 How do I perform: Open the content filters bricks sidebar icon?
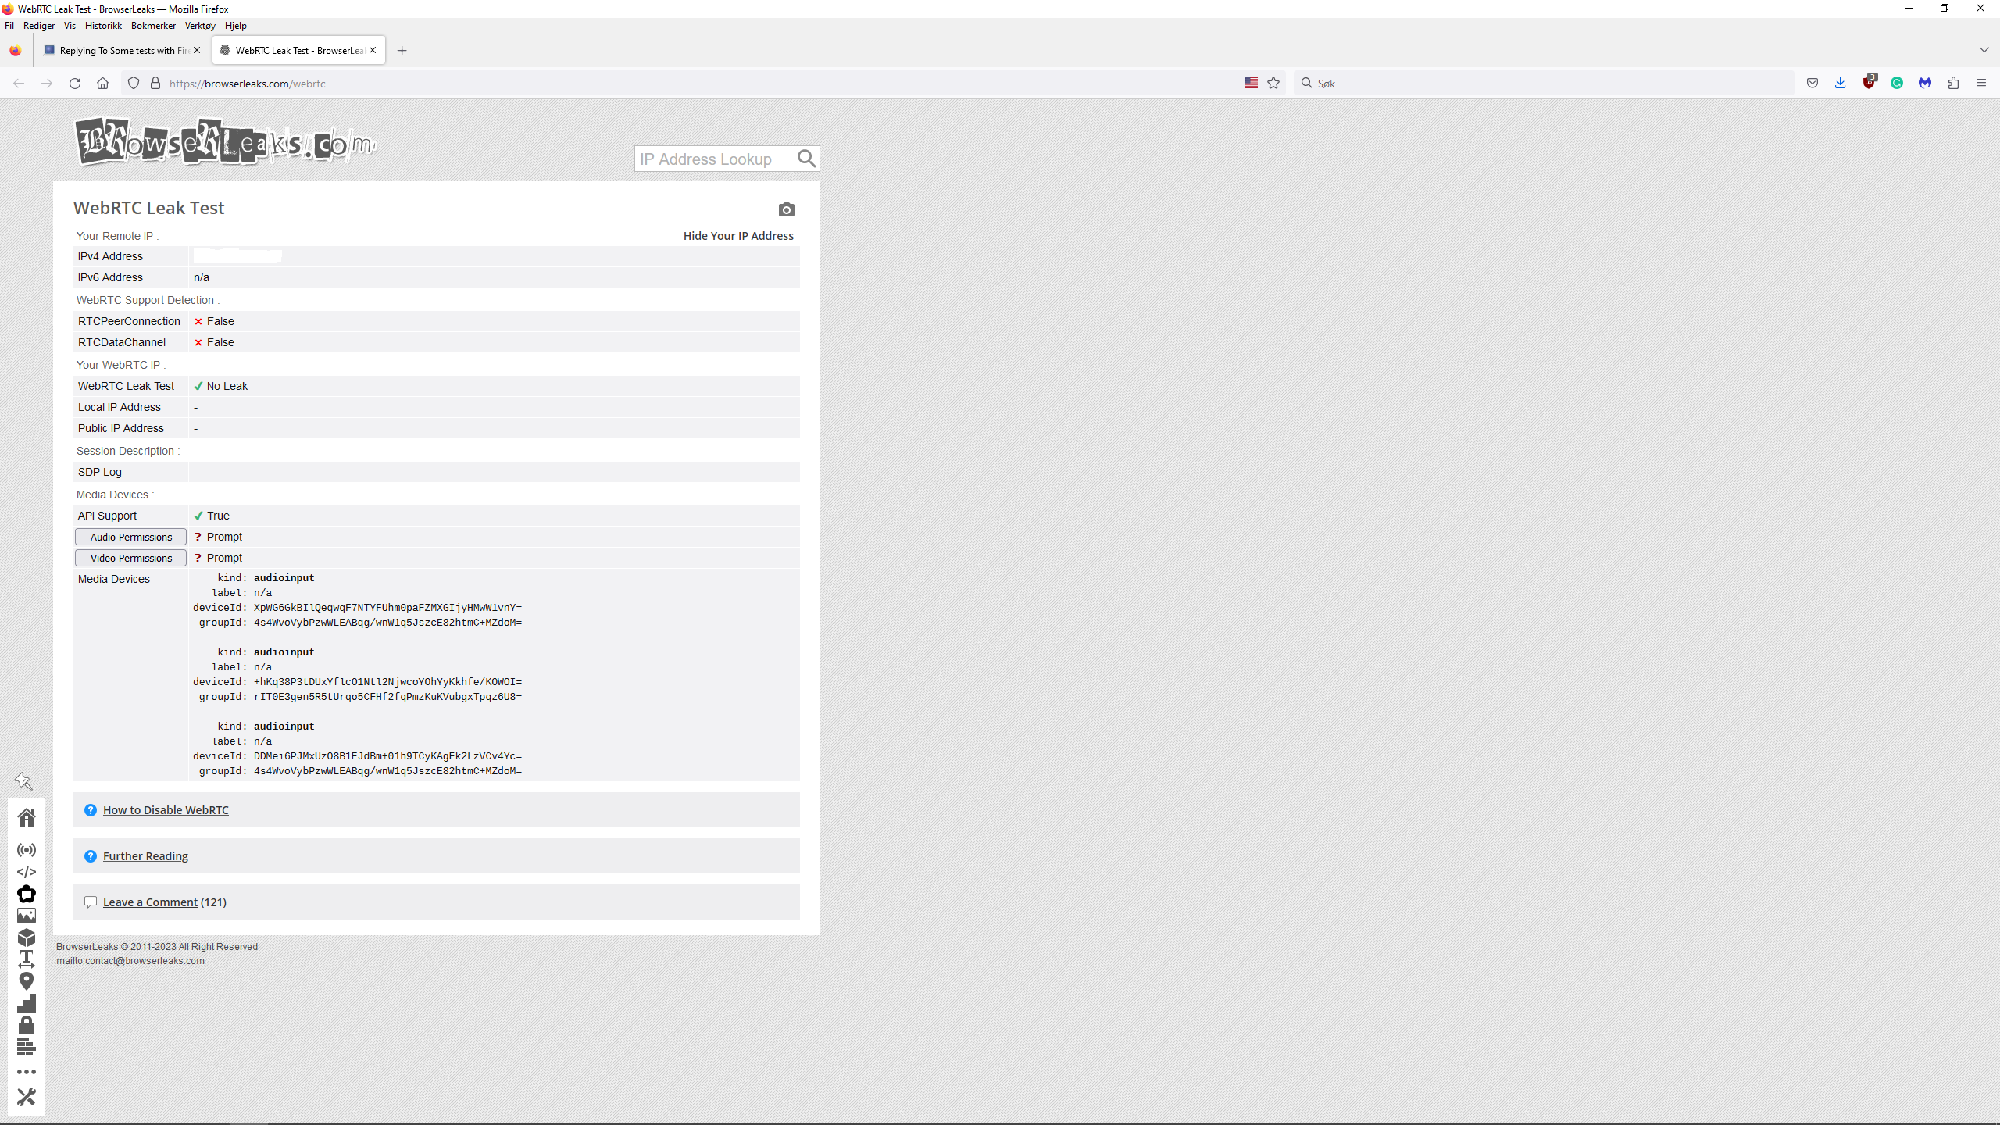[27, 1048]
